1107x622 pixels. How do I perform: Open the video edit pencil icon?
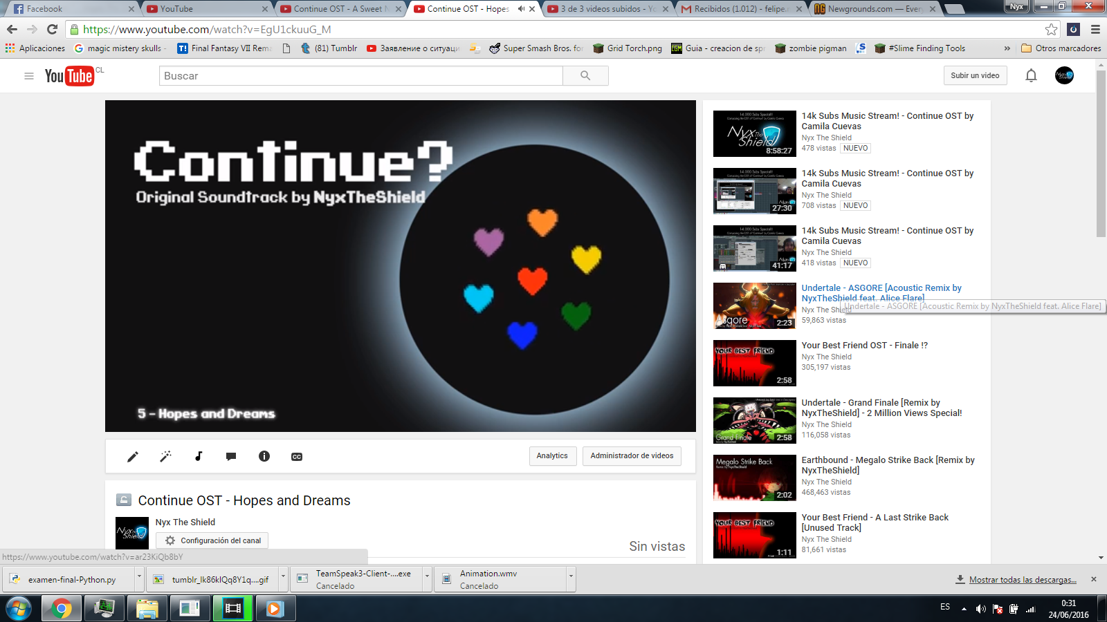pyautogui.click(x=133, y=456)
